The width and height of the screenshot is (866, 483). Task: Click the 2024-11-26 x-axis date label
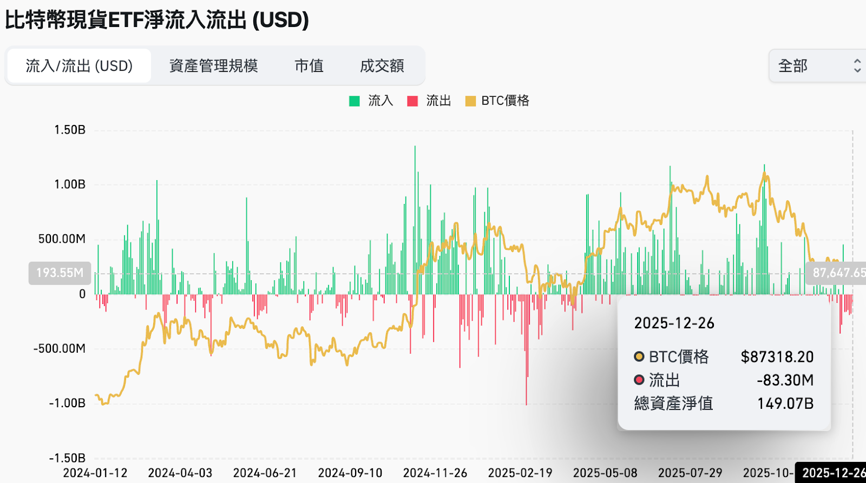coord(435,473)
